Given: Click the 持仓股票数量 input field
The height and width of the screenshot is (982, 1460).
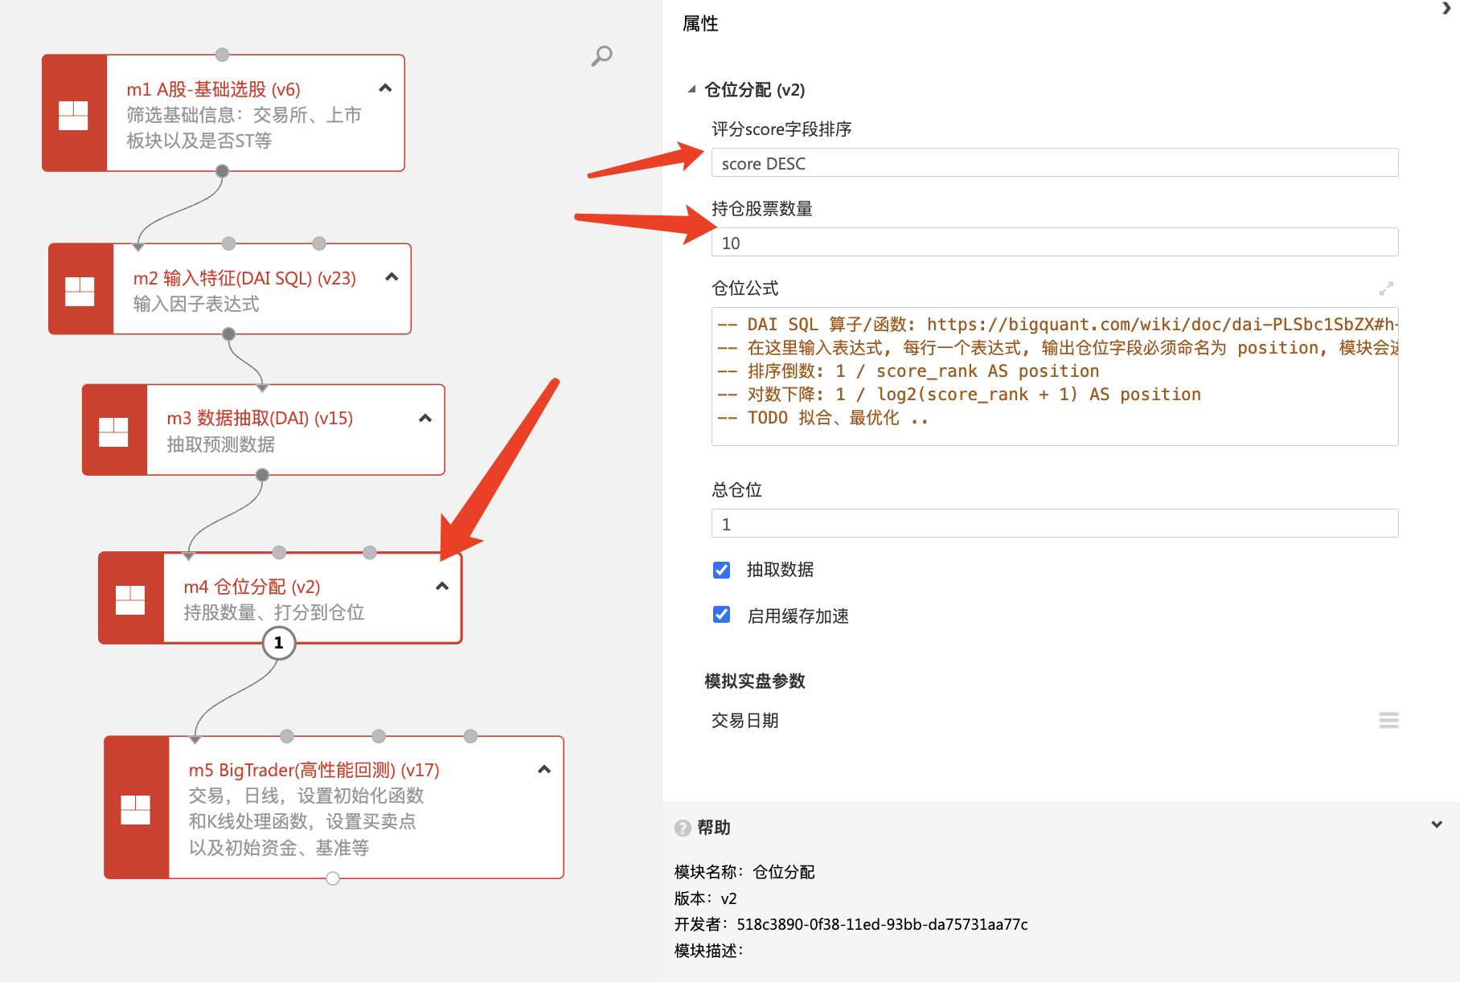Looking at the screenshot, I should click(x=1054, y=243).
